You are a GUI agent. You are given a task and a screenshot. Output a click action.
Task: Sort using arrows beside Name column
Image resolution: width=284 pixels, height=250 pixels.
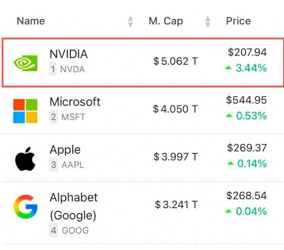pyautogui.click(x=131, y=21)
